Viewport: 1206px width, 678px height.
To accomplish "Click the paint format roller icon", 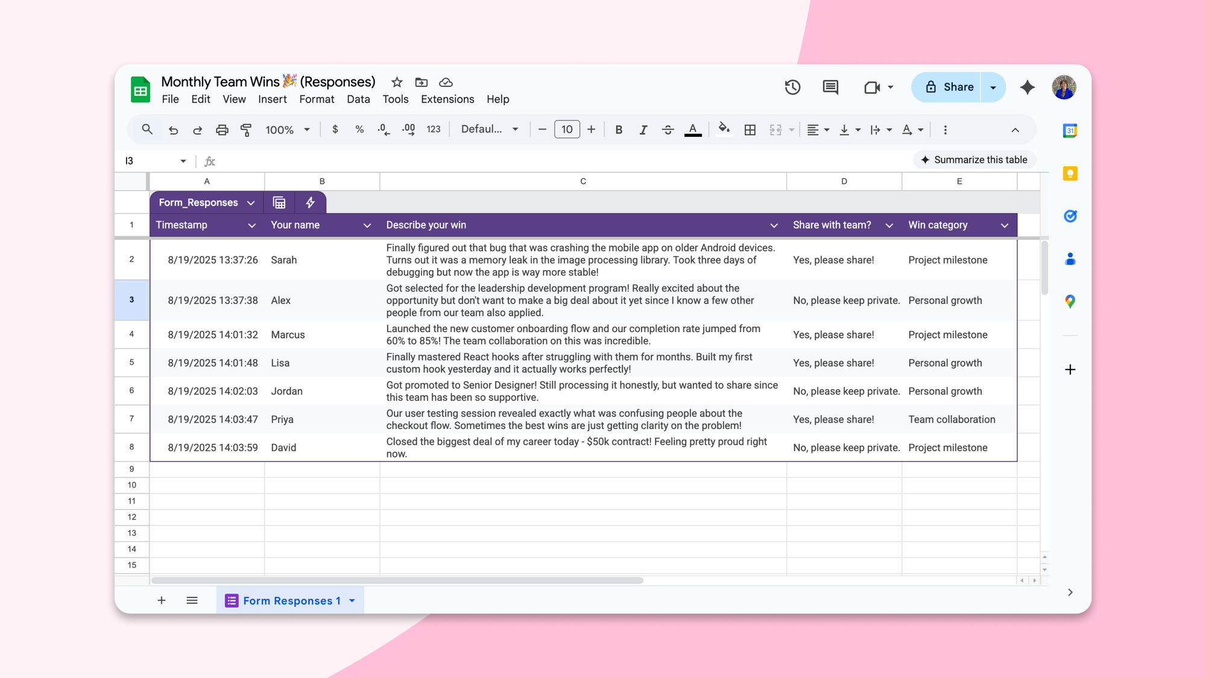I will coord(246,130).
